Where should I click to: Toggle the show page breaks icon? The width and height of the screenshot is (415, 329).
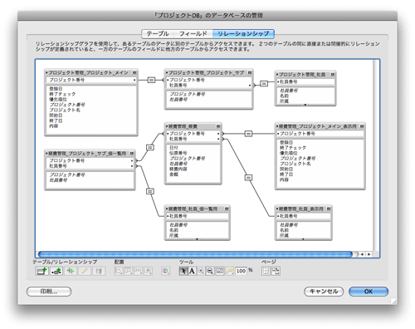point(266,271)
